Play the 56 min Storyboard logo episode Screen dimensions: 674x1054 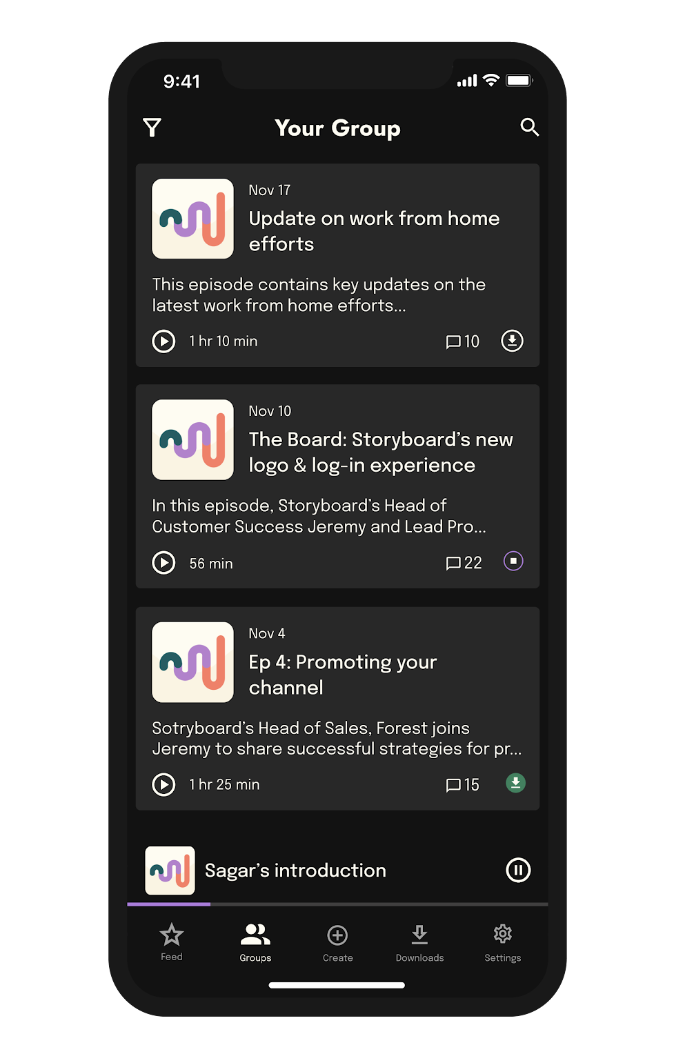(x=163, y=563)
